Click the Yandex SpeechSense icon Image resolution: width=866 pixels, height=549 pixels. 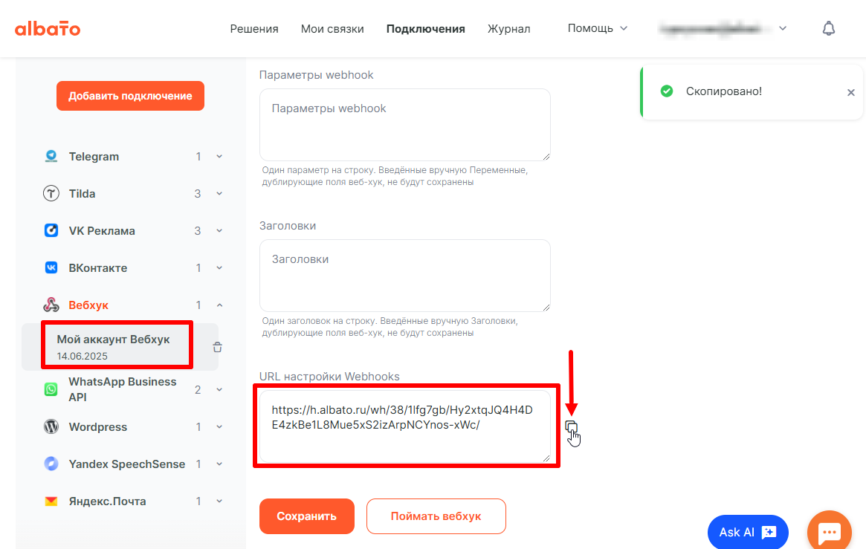(51, 464)
